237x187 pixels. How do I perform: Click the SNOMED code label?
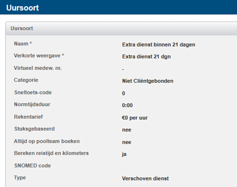coord(32,166)
